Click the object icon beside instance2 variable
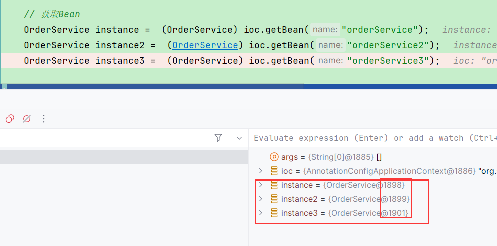The height and width of the screenshot is (246, 497). click(x=274, y=199)
